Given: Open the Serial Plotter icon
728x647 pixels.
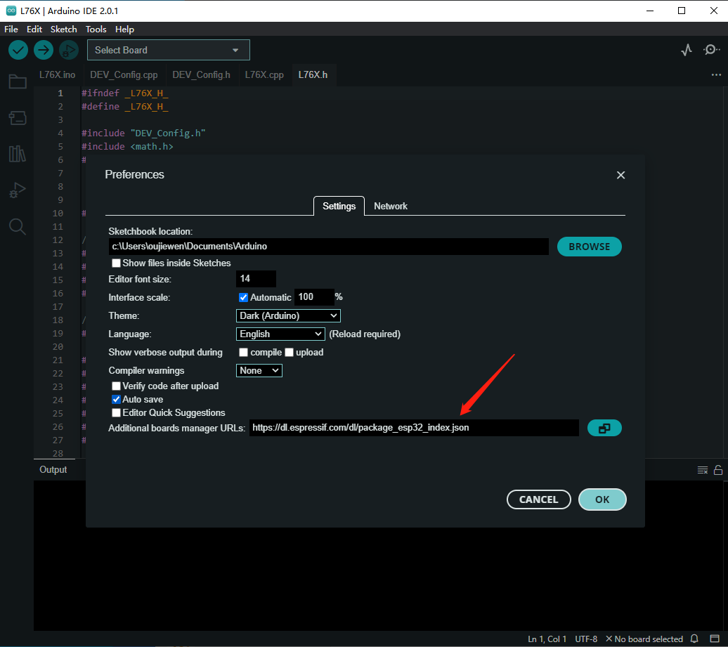Looking at the screenshot, I should tap(687, 50).
